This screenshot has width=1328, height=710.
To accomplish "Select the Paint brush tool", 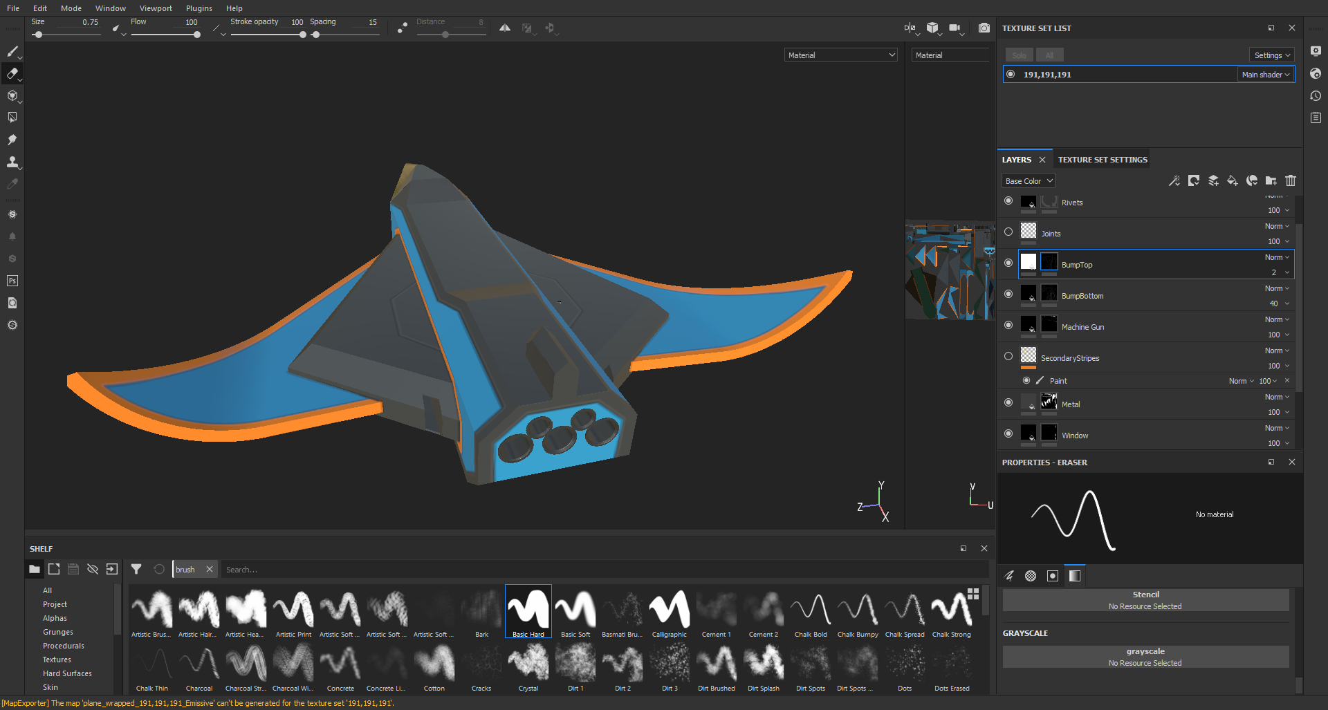I will 12,51.
